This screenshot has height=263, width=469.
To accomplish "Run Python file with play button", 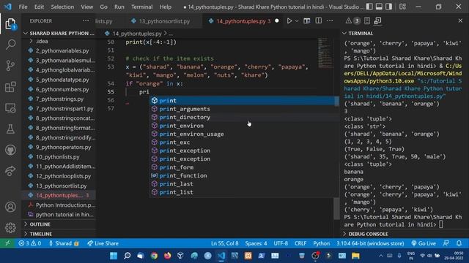I will point(289,21).
